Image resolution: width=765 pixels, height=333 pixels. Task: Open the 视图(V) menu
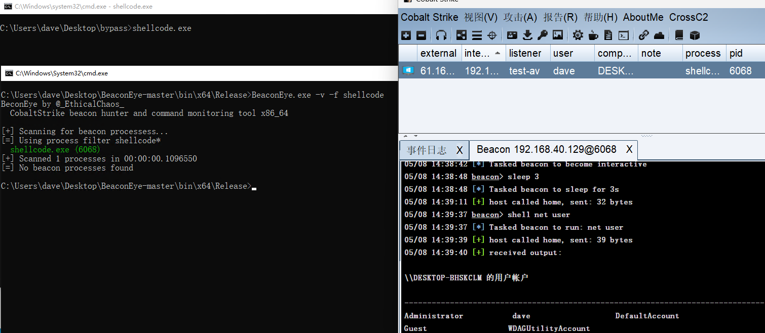[481, 17]
